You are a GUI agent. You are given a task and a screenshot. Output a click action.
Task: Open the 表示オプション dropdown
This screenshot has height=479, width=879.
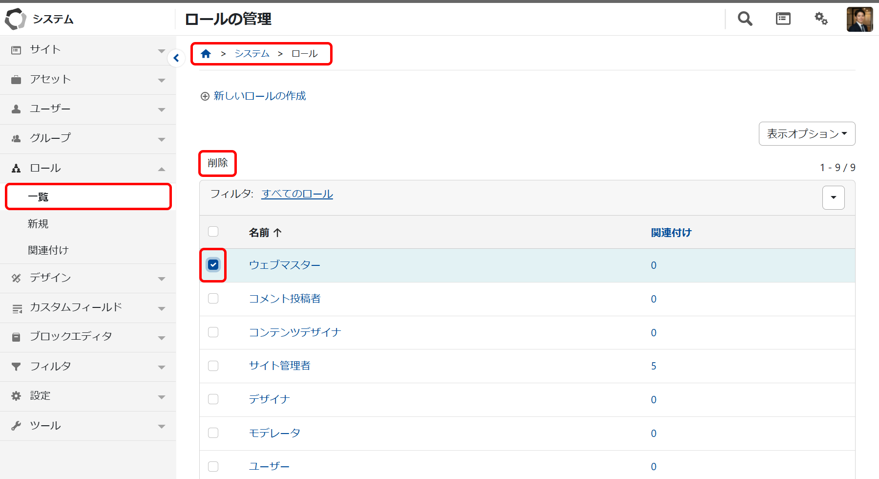[807, 134]
